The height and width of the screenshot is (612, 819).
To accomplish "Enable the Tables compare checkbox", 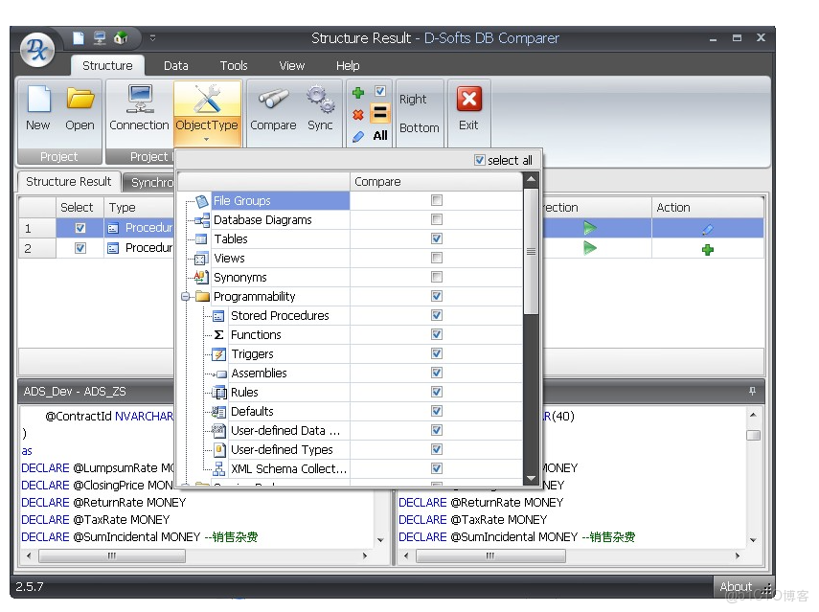I will [437, 238].
